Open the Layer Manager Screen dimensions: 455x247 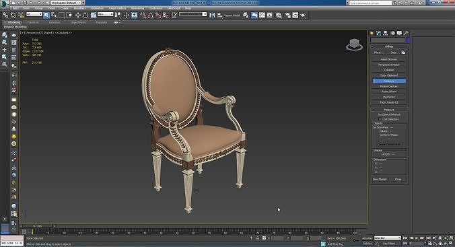pyautogui.click(x=246, y=15)
